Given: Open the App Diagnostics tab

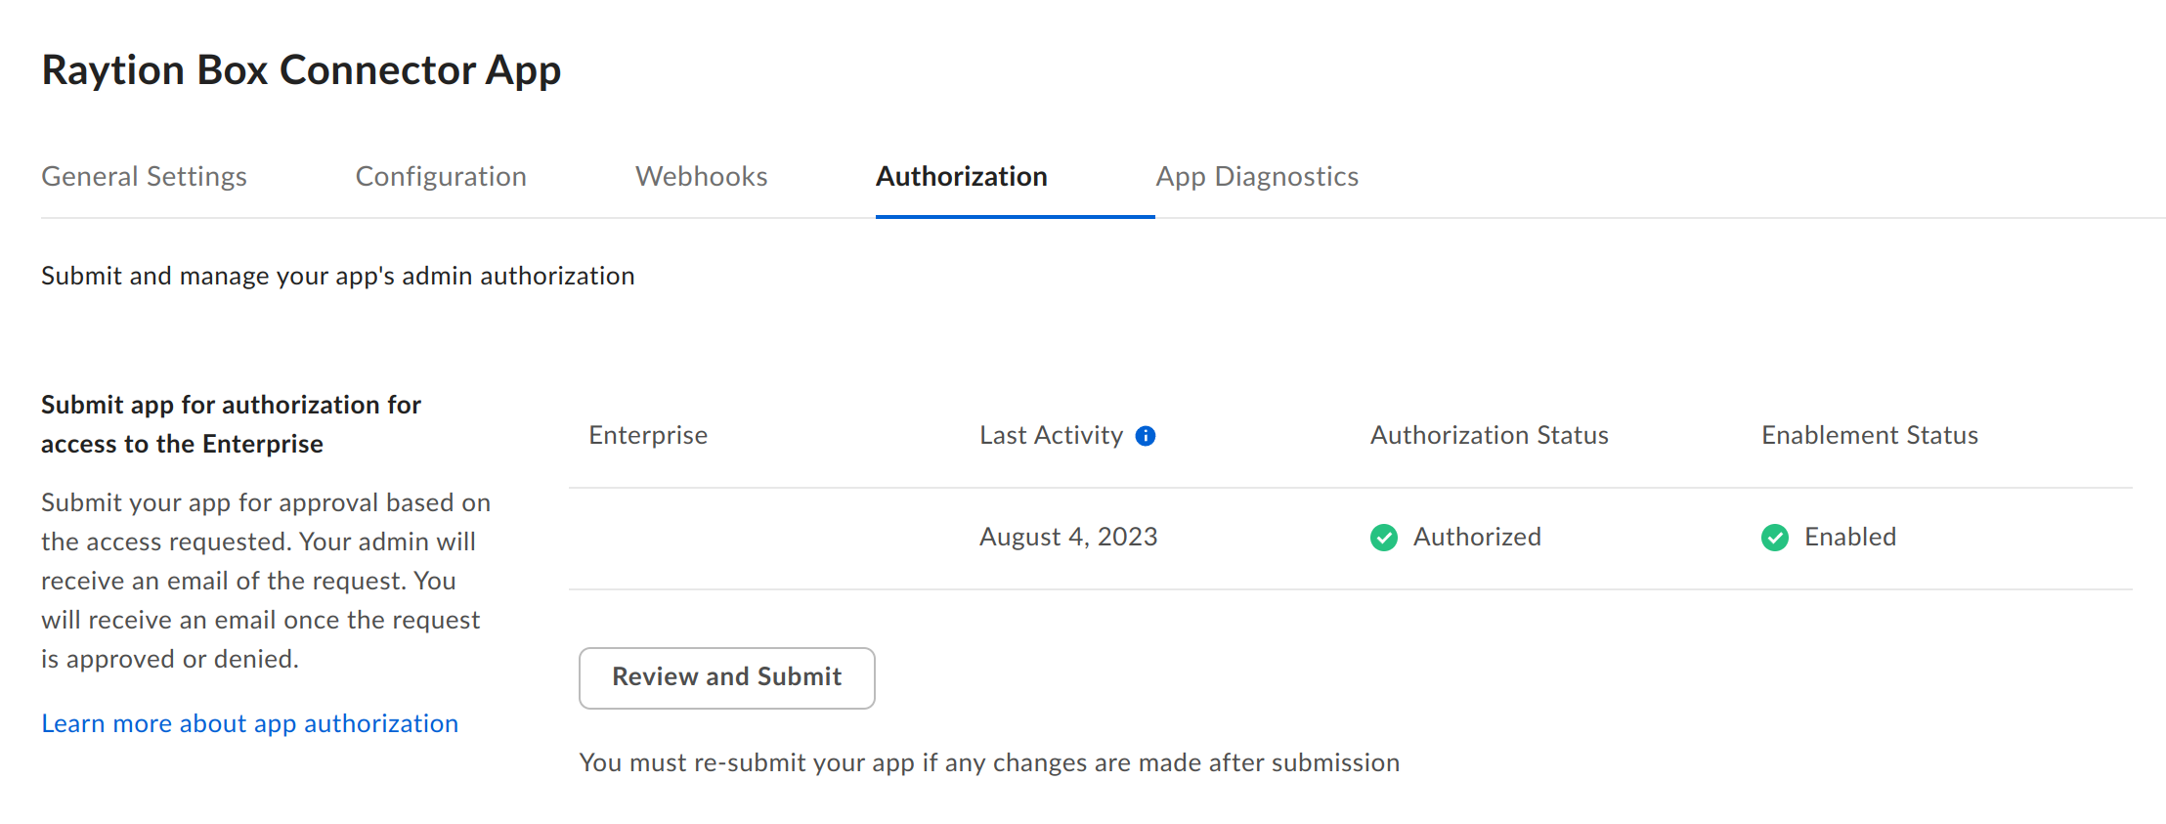Looking at the screenshot, I should click(1257, 176).
